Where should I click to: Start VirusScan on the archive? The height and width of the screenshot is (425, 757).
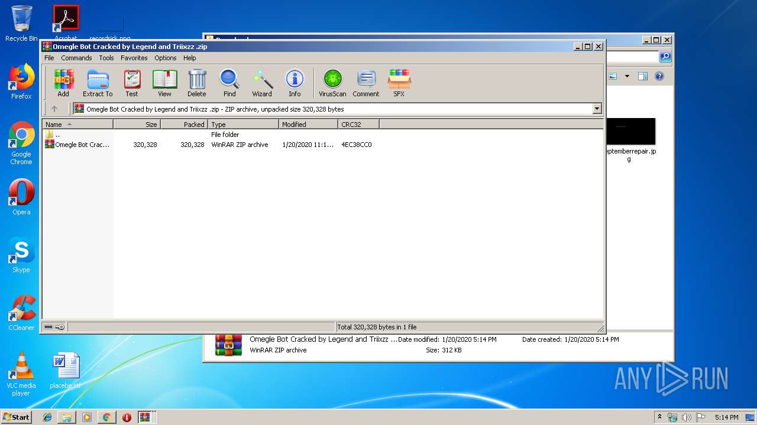[x=332, y=83]
